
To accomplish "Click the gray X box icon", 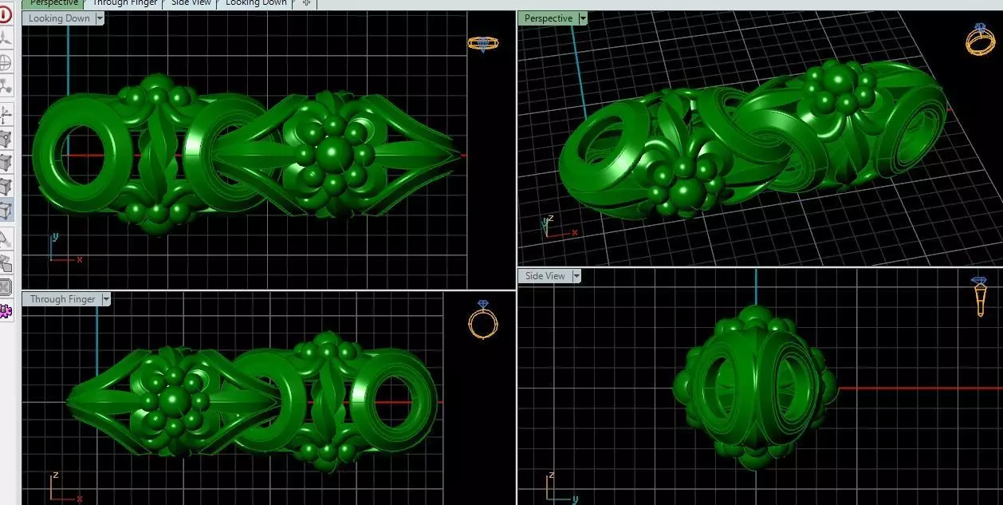I will (x=6, y=286).
